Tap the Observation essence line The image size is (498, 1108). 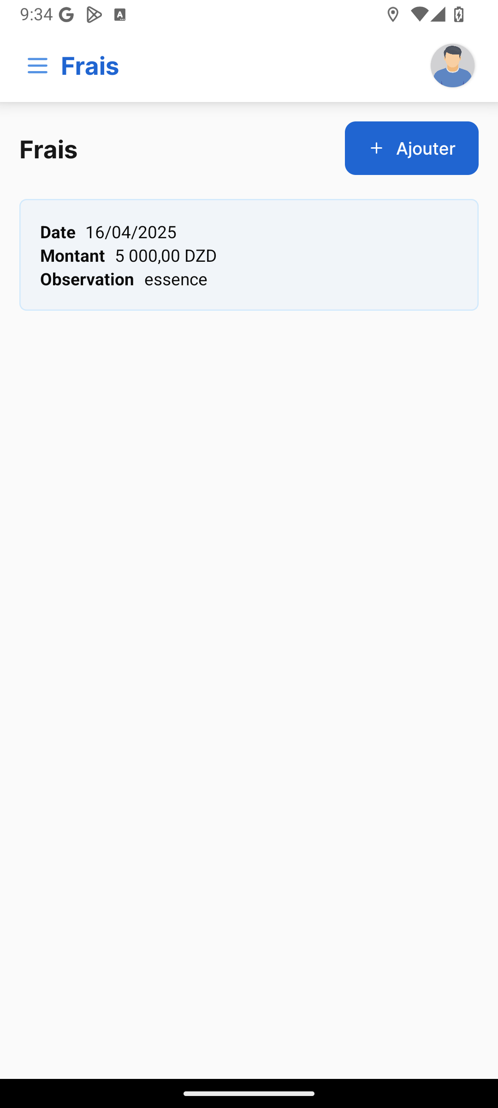124,279
